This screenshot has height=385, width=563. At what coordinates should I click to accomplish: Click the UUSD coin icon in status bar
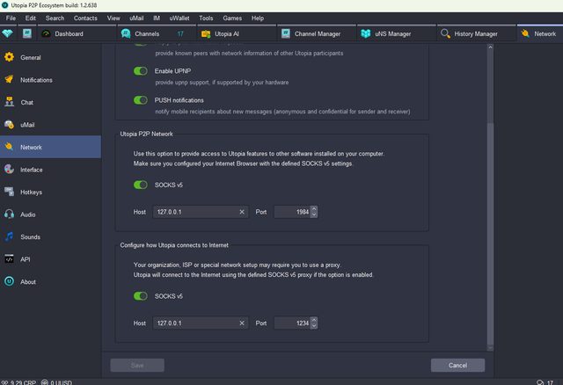pos(45,382)
